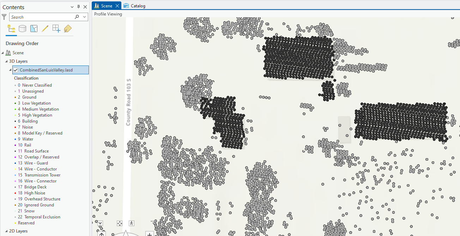
Task: Select List By Data Source icon
Action: pos(23,29)
